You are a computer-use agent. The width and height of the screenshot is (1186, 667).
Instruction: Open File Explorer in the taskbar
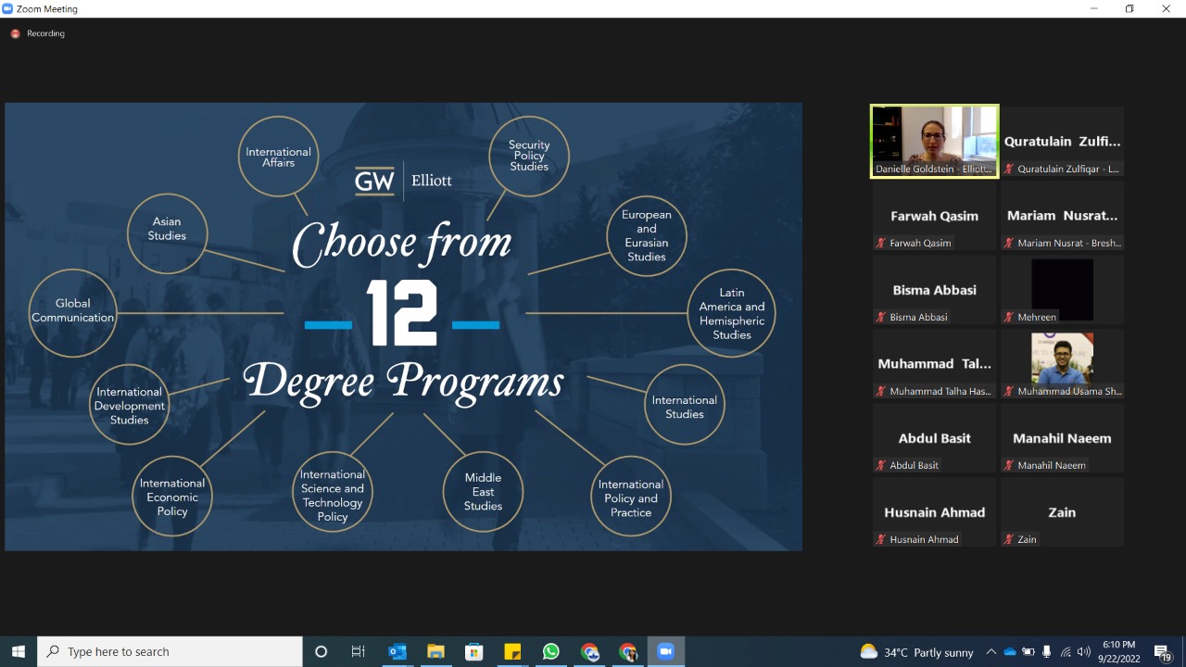[435, 652]
